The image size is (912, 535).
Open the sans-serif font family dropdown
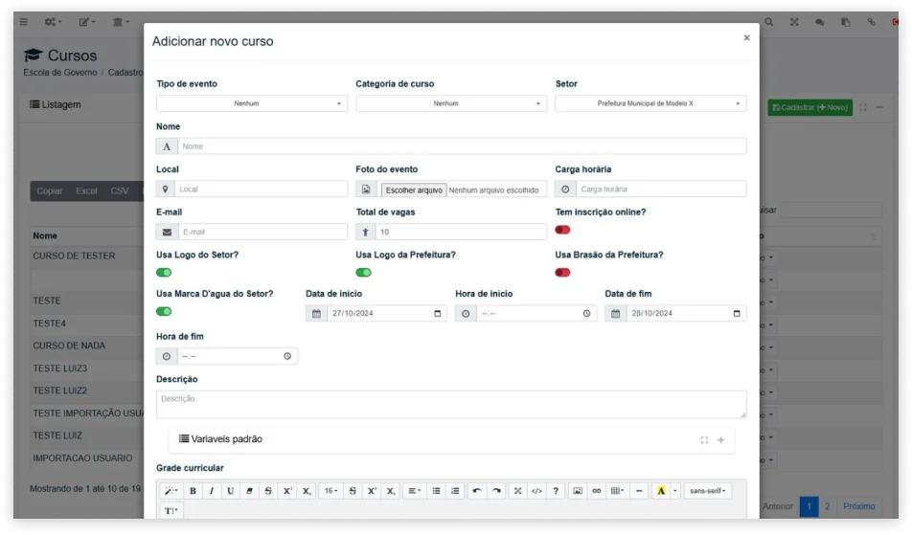708,491
